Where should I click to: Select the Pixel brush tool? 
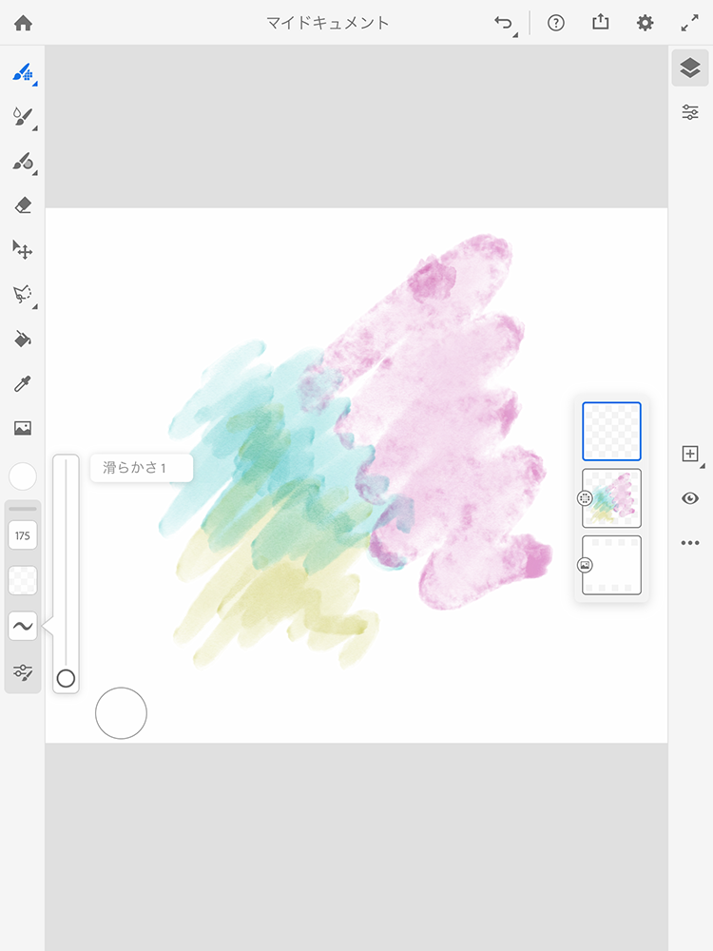(24, 73)
